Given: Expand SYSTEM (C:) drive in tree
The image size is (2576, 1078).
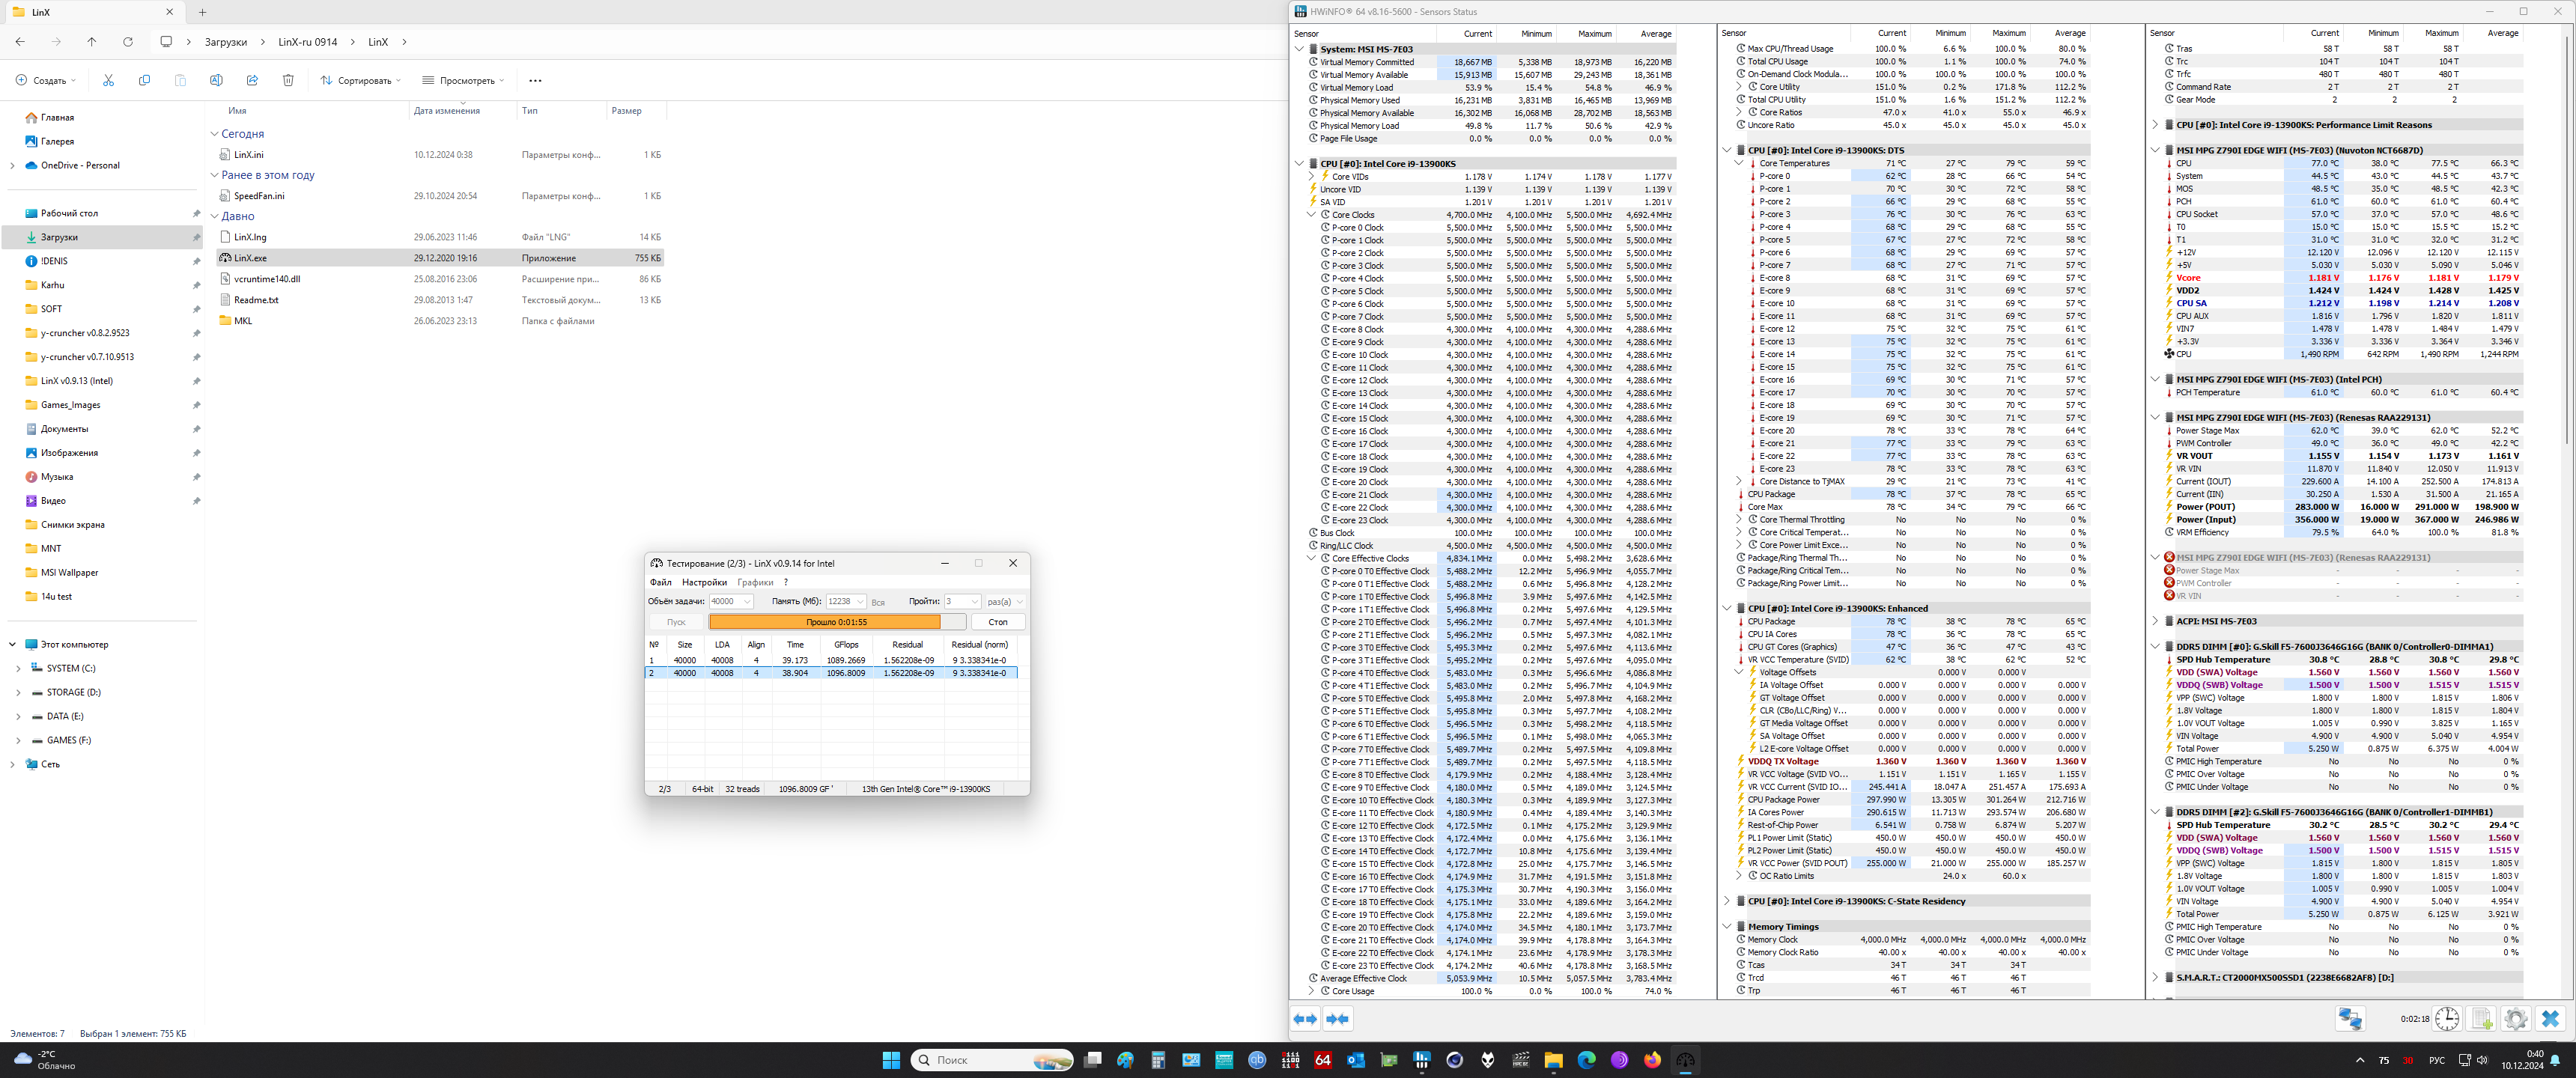Looking at the screenshot, I should 18,668.
